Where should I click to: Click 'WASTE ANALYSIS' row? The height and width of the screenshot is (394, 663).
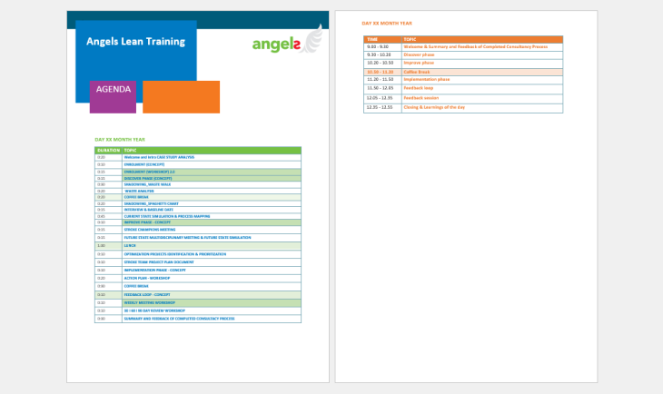(x=198, y=191)
